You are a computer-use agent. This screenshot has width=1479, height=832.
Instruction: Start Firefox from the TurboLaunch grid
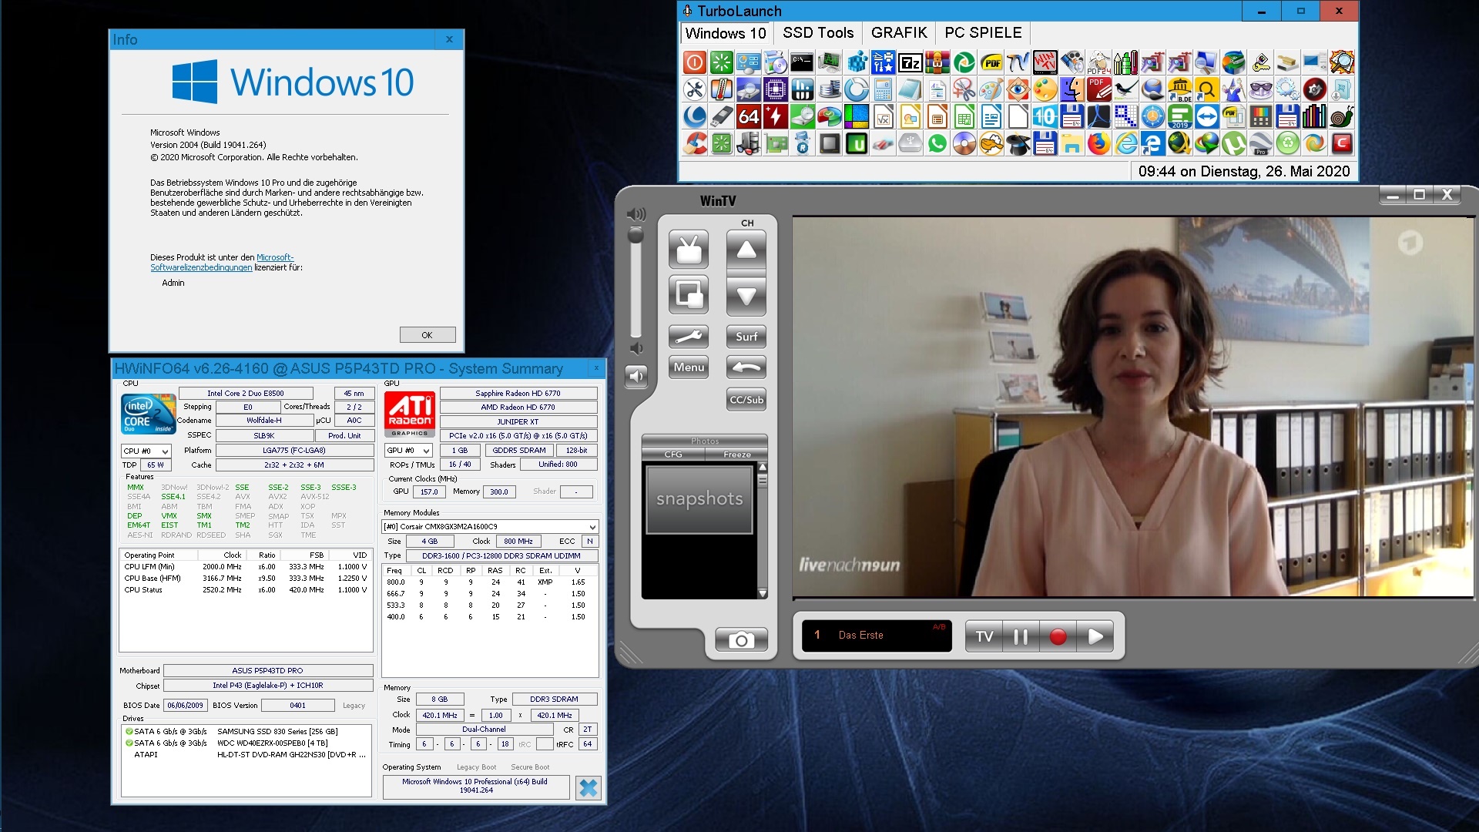1098,144
